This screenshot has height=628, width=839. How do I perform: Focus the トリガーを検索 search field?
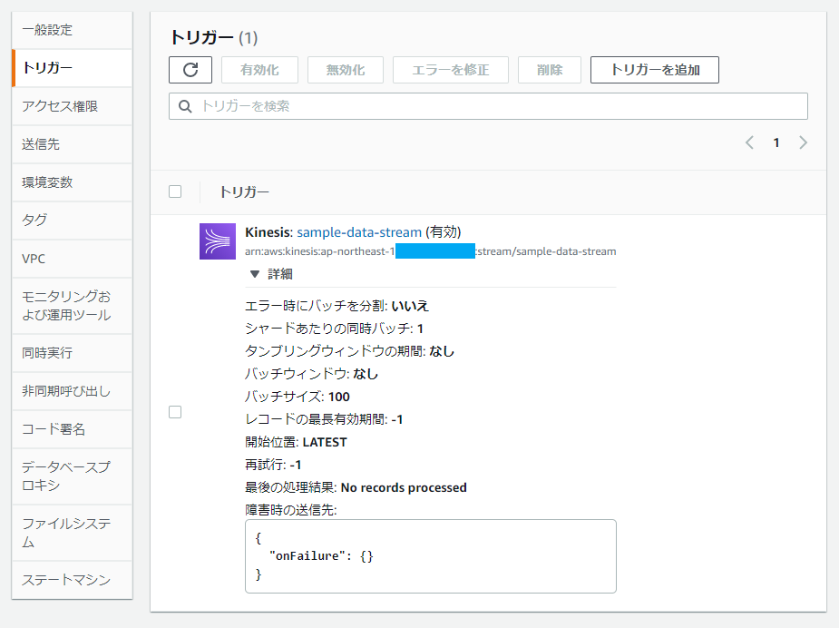(x=488, y=106)
